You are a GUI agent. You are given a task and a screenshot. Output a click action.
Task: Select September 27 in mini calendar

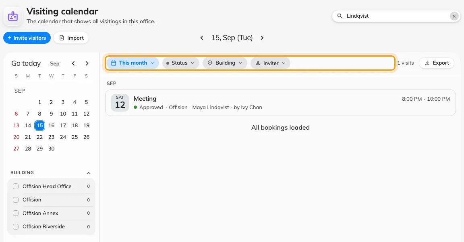tap(16, 148)
